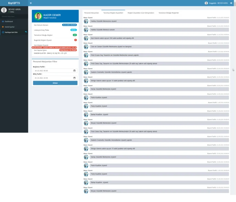Viewport: 236px width, 202px height.
Task: Open the Temsilcisi Olduğu Müşteriler tab
Action: pyautogui.click(x=169, y=13)
